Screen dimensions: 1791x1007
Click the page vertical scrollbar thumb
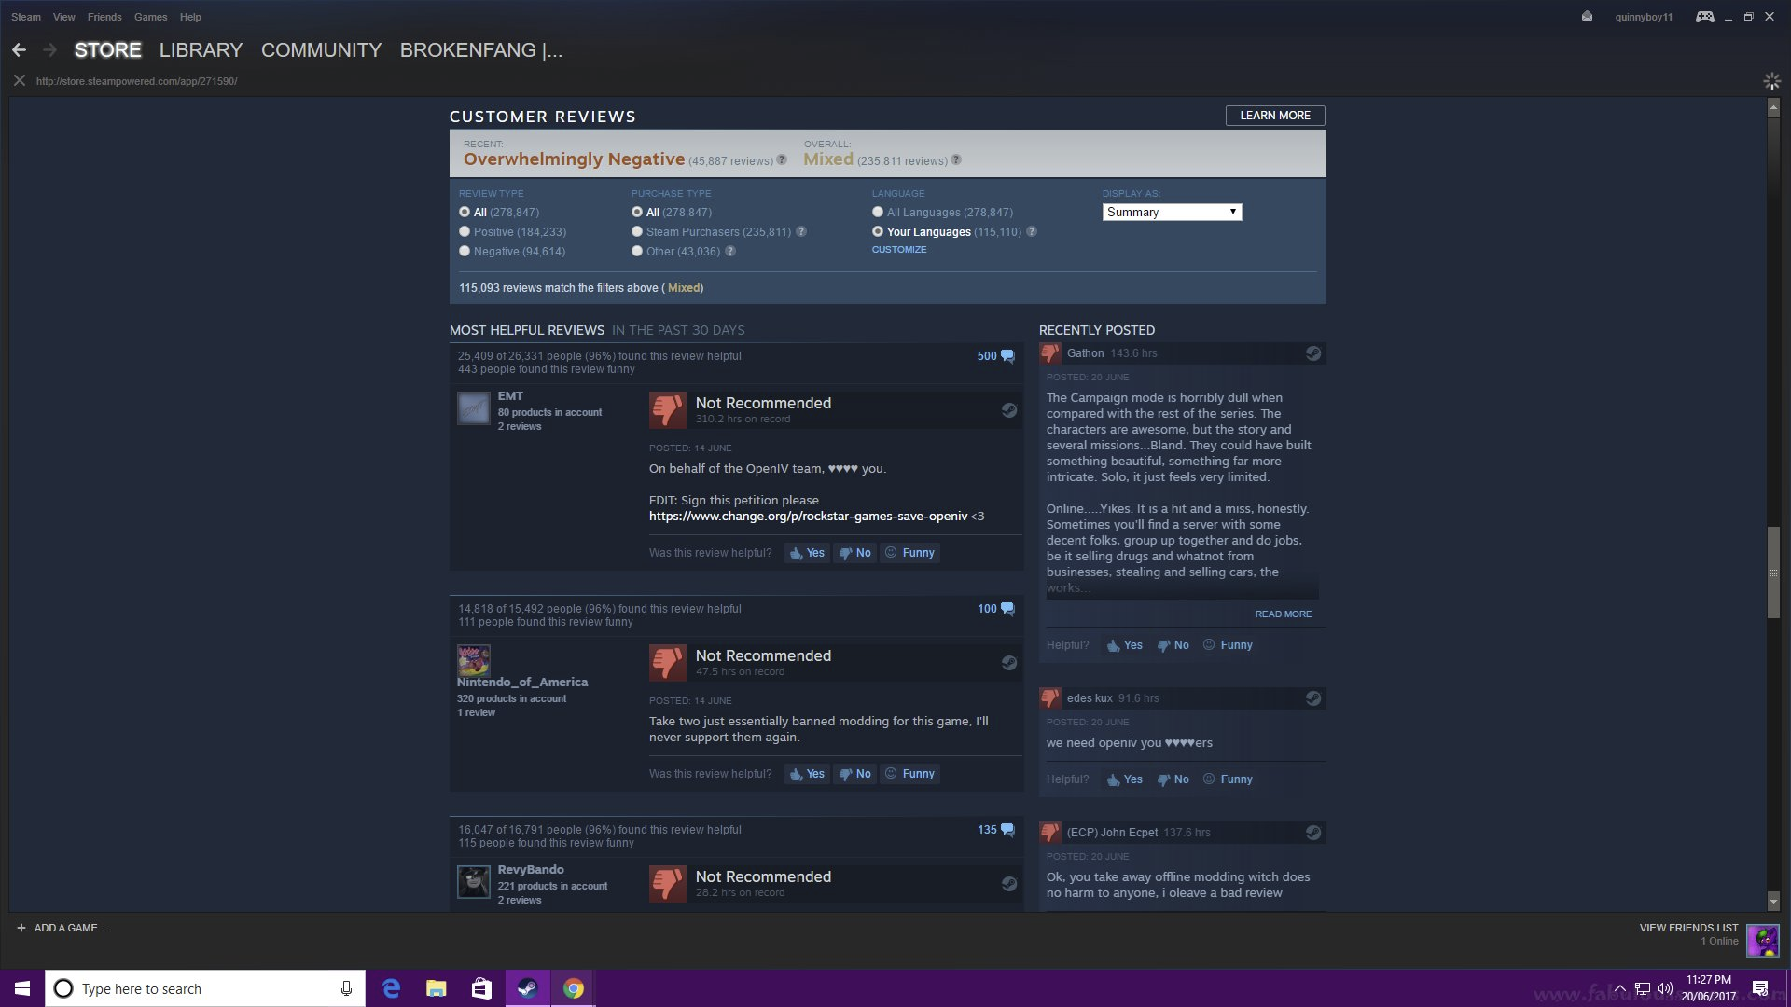click(1773, 572)
